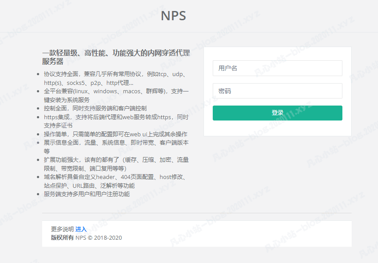Select the heading 一款轻量级、高性能 text

(116, 57)
